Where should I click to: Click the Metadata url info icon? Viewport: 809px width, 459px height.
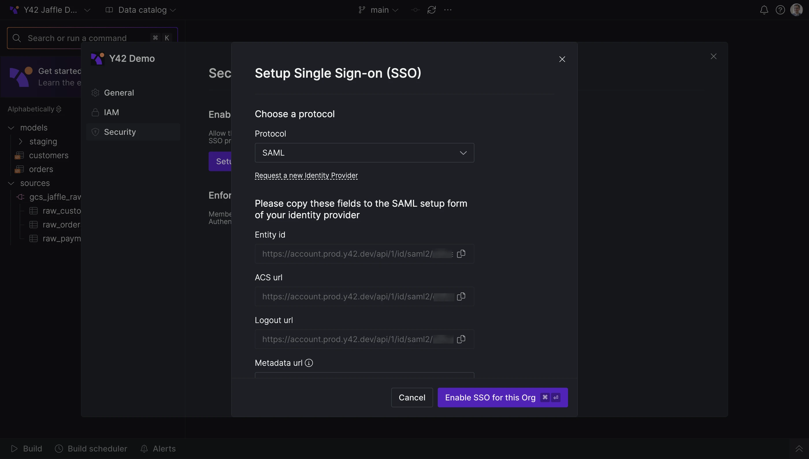point(309,363)
